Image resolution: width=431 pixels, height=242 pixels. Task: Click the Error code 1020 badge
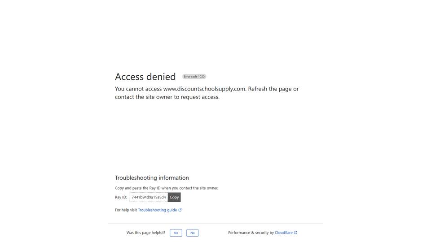(x=194, y=77)
